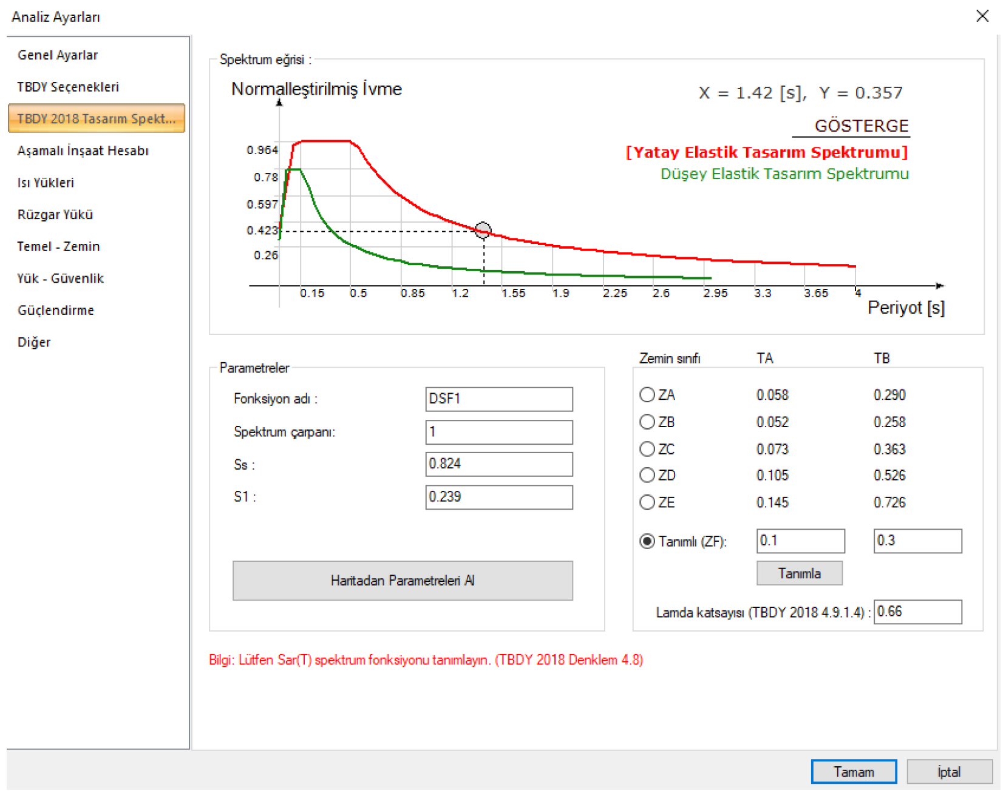1006x796 pixels.
Task: Click Düşey Elastik Tasarım Spektrumu legend entry
Action: point(784,174)
